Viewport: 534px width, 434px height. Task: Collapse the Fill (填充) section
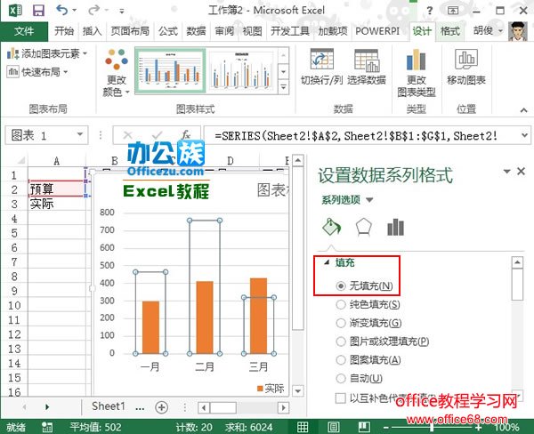pyautogui.click(x=327, y=262)
